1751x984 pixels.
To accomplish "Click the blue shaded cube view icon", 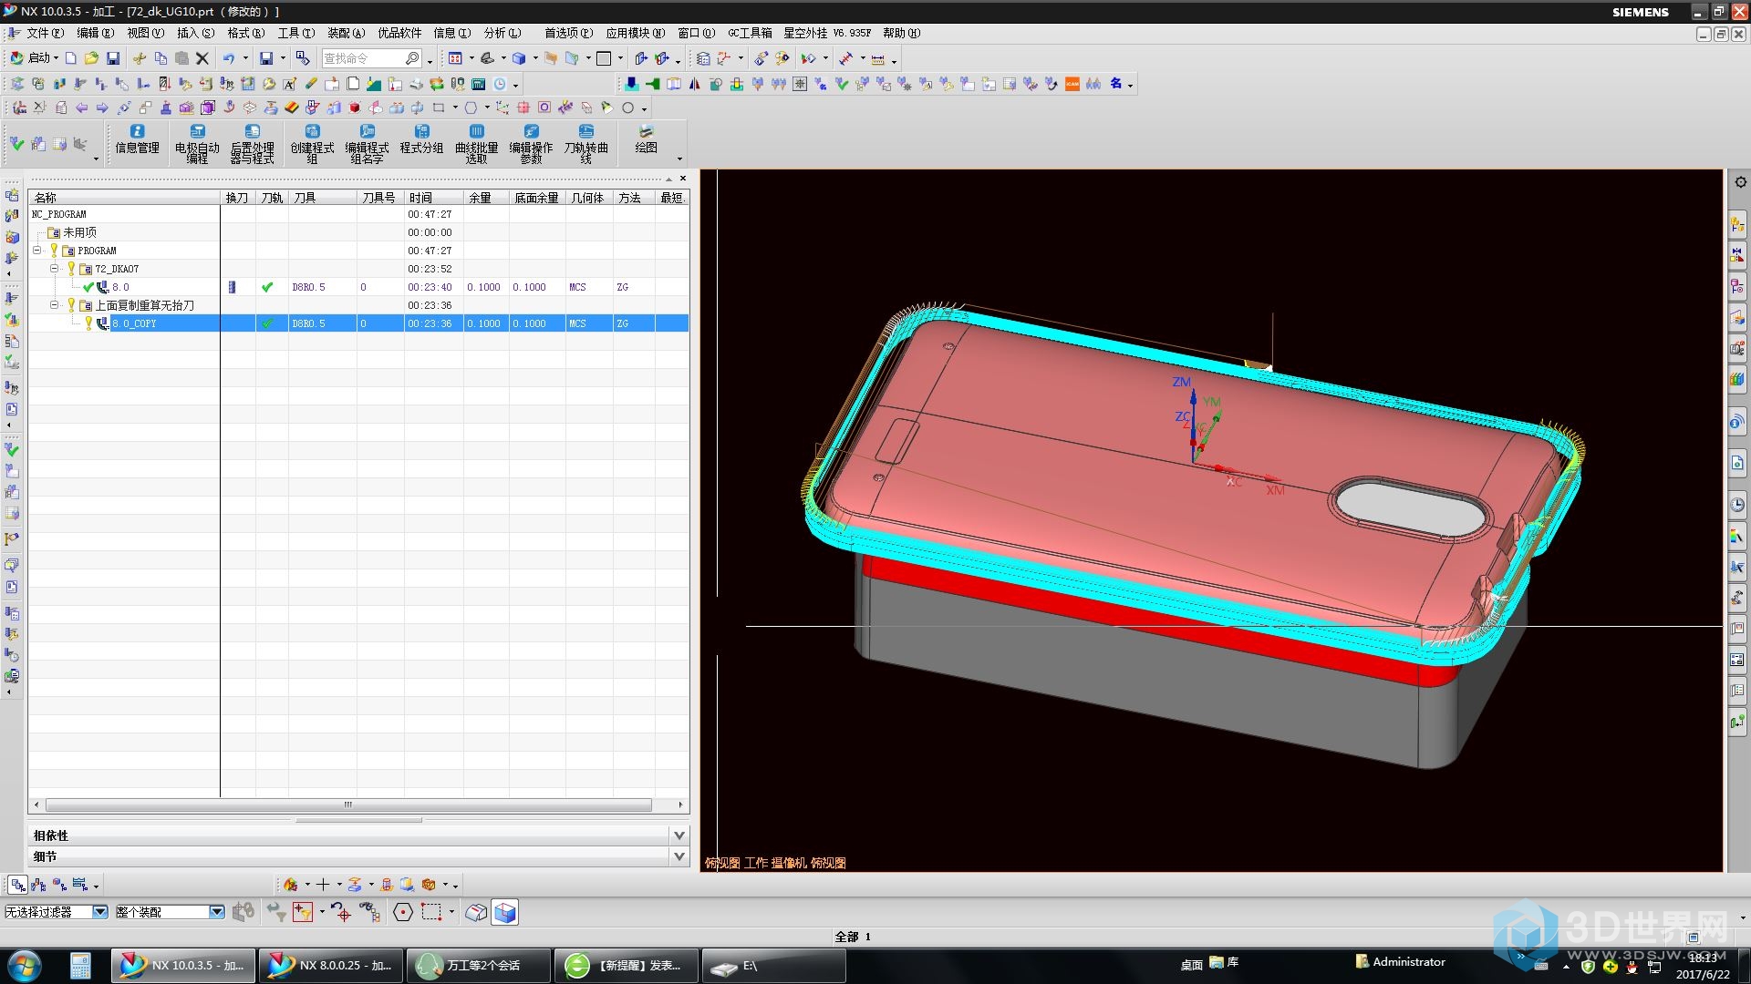I will coord(505,912).
